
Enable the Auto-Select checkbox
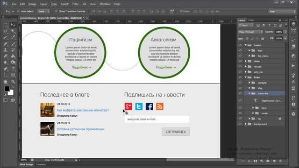point(19,11)
